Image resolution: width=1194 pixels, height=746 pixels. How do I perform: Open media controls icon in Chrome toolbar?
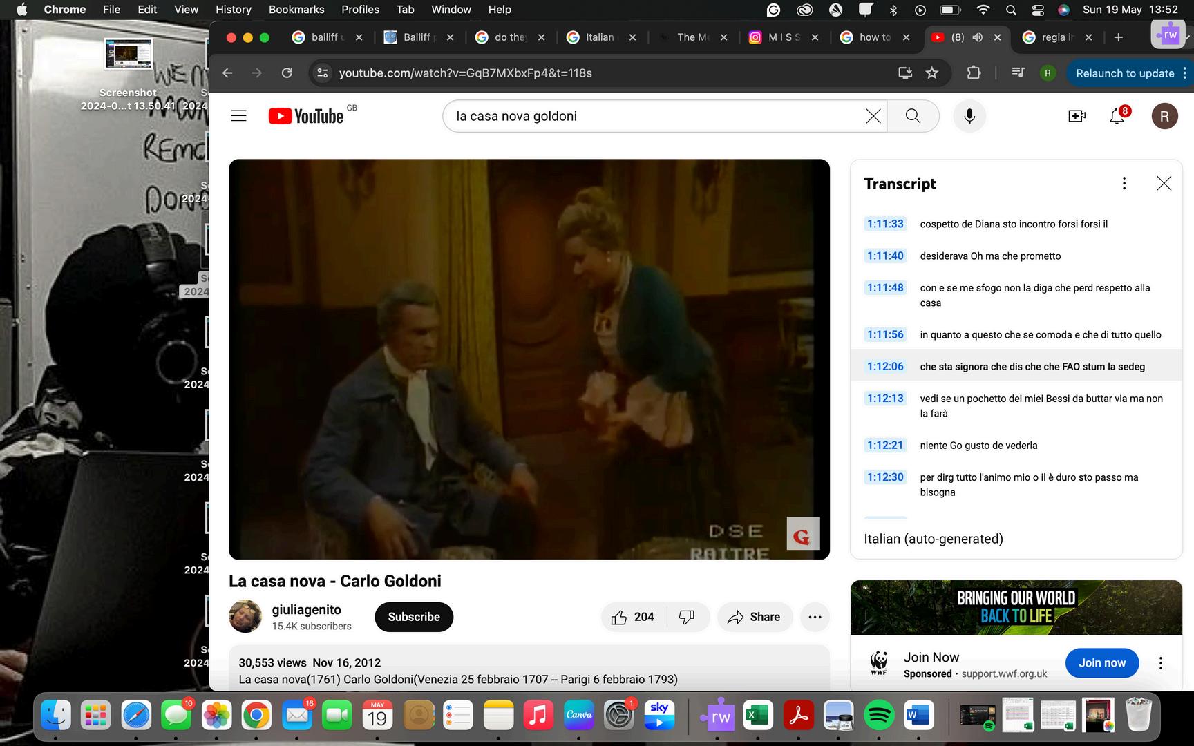point(1018,73)
